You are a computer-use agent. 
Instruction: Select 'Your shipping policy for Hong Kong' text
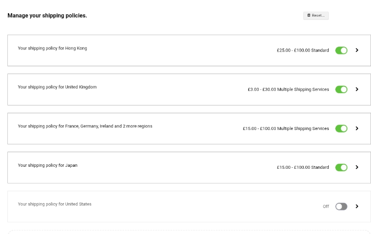tap(53, 48)
